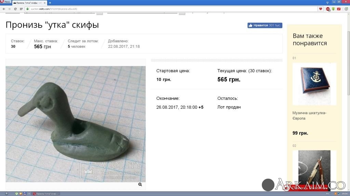Click the page reload icon in the toolbar

[x=15, y=9]
